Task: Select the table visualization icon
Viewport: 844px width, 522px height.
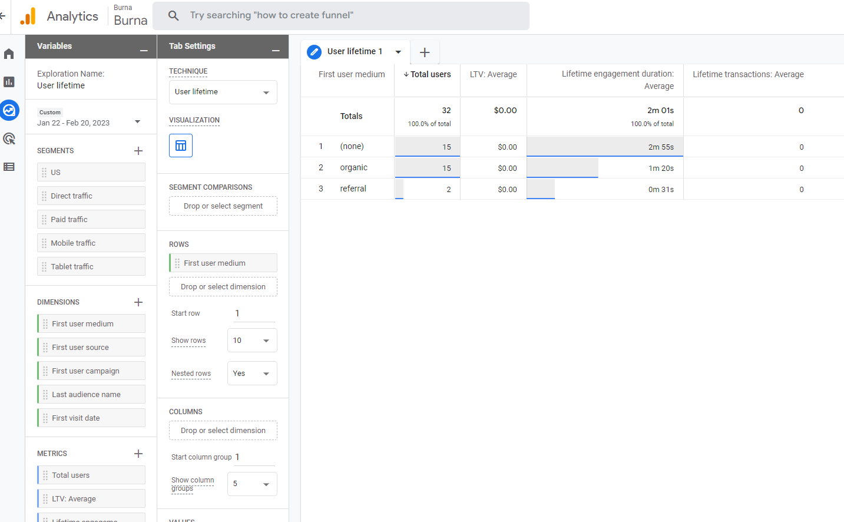Action: [181, 146]
